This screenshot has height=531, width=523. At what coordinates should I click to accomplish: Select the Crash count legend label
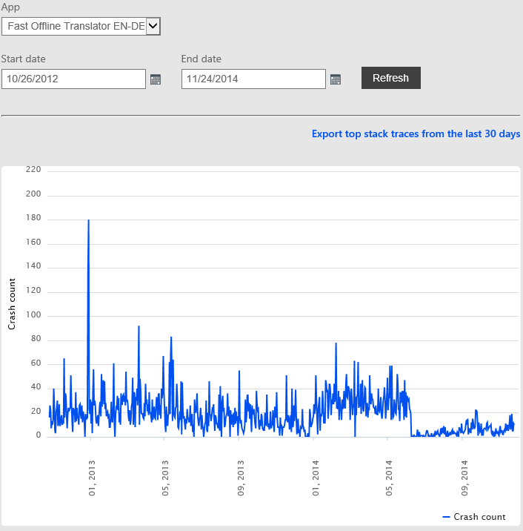(x=479, y=517)
